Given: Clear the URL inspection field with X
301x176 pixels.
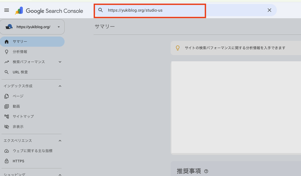Looking at the screenshot, I should coord(269,10).
